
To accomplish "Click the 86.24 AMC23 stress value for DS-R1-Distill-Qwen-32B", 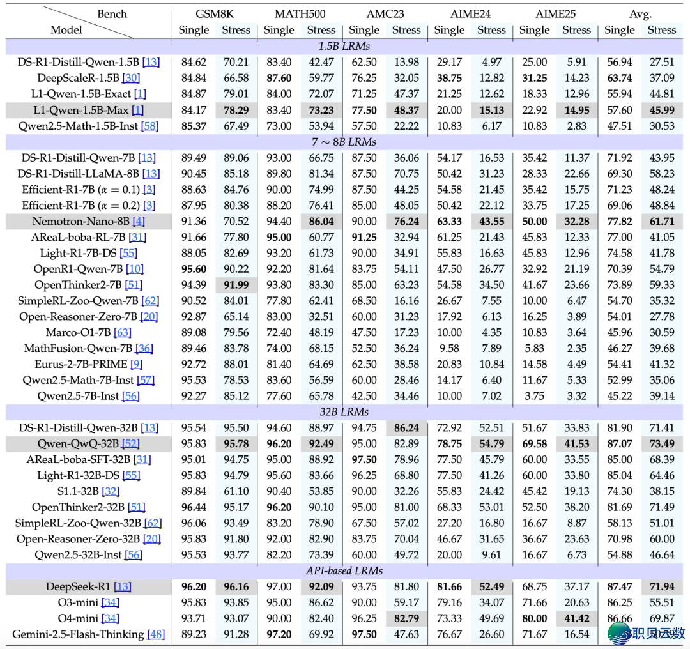I will 406,428.
